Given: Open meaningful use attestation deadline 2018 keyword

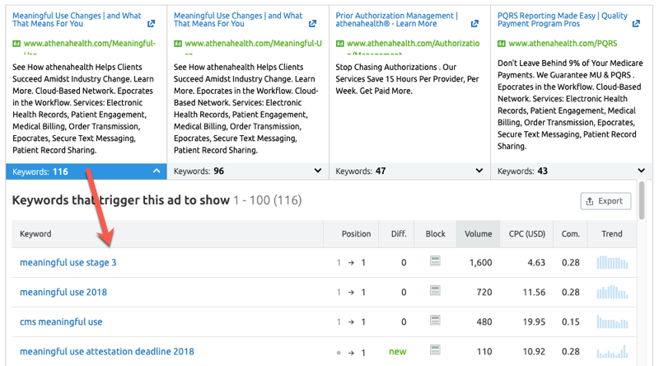Looking at the screenshot, I should tap(106, 351).
